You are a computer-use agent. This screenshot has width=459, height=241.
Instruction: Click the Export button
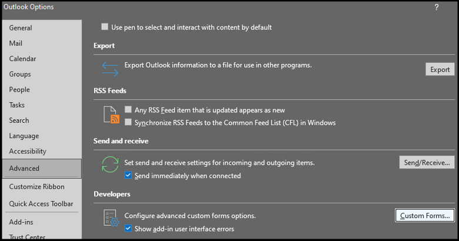(440, 69)
